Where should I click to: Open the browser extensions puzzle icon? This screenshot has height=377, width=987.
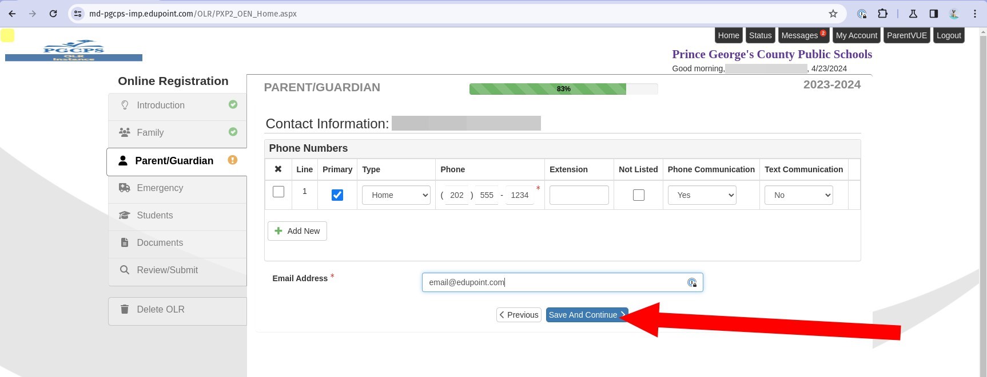pyautogui.click(x=882, y=14)
